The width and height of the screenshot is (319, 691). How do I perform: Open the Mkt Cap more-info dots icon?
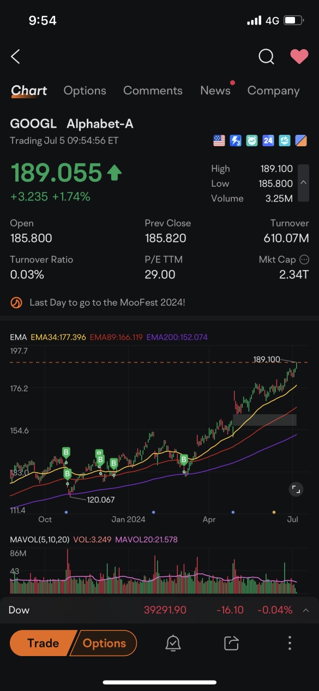click(304, 260)
